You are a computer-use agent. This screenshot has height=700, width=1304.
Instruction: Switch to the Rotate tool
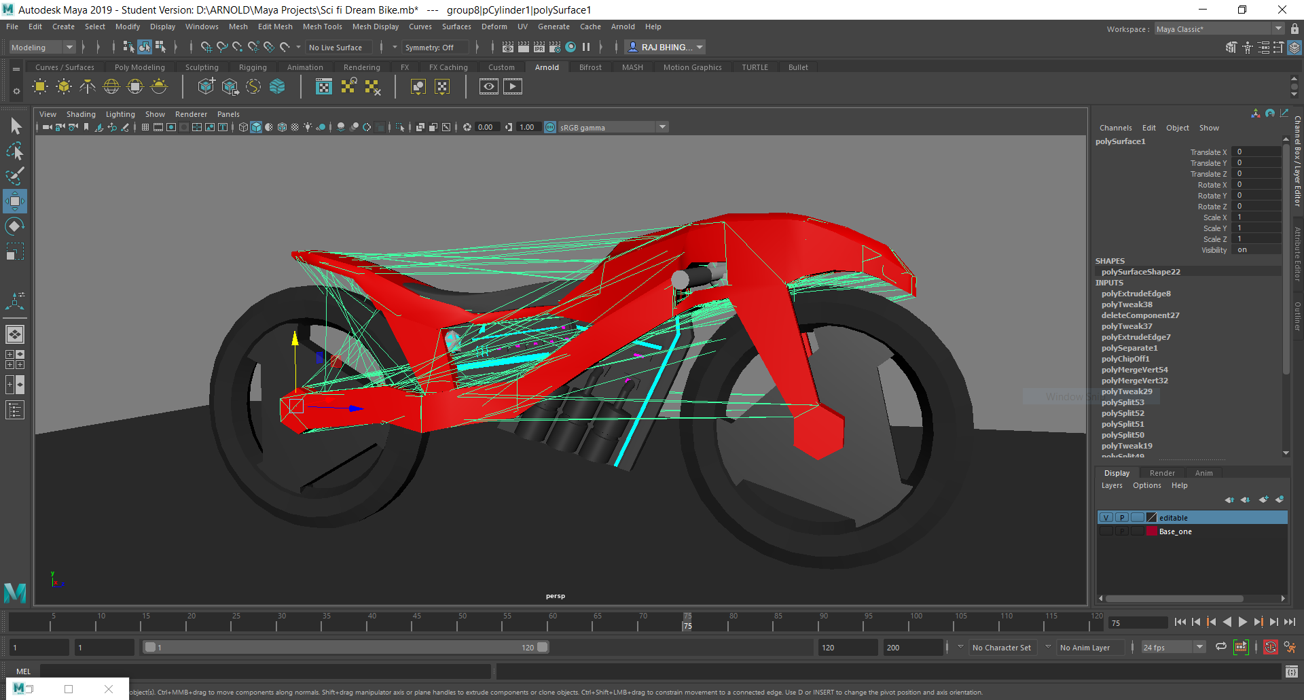[15, 226]
